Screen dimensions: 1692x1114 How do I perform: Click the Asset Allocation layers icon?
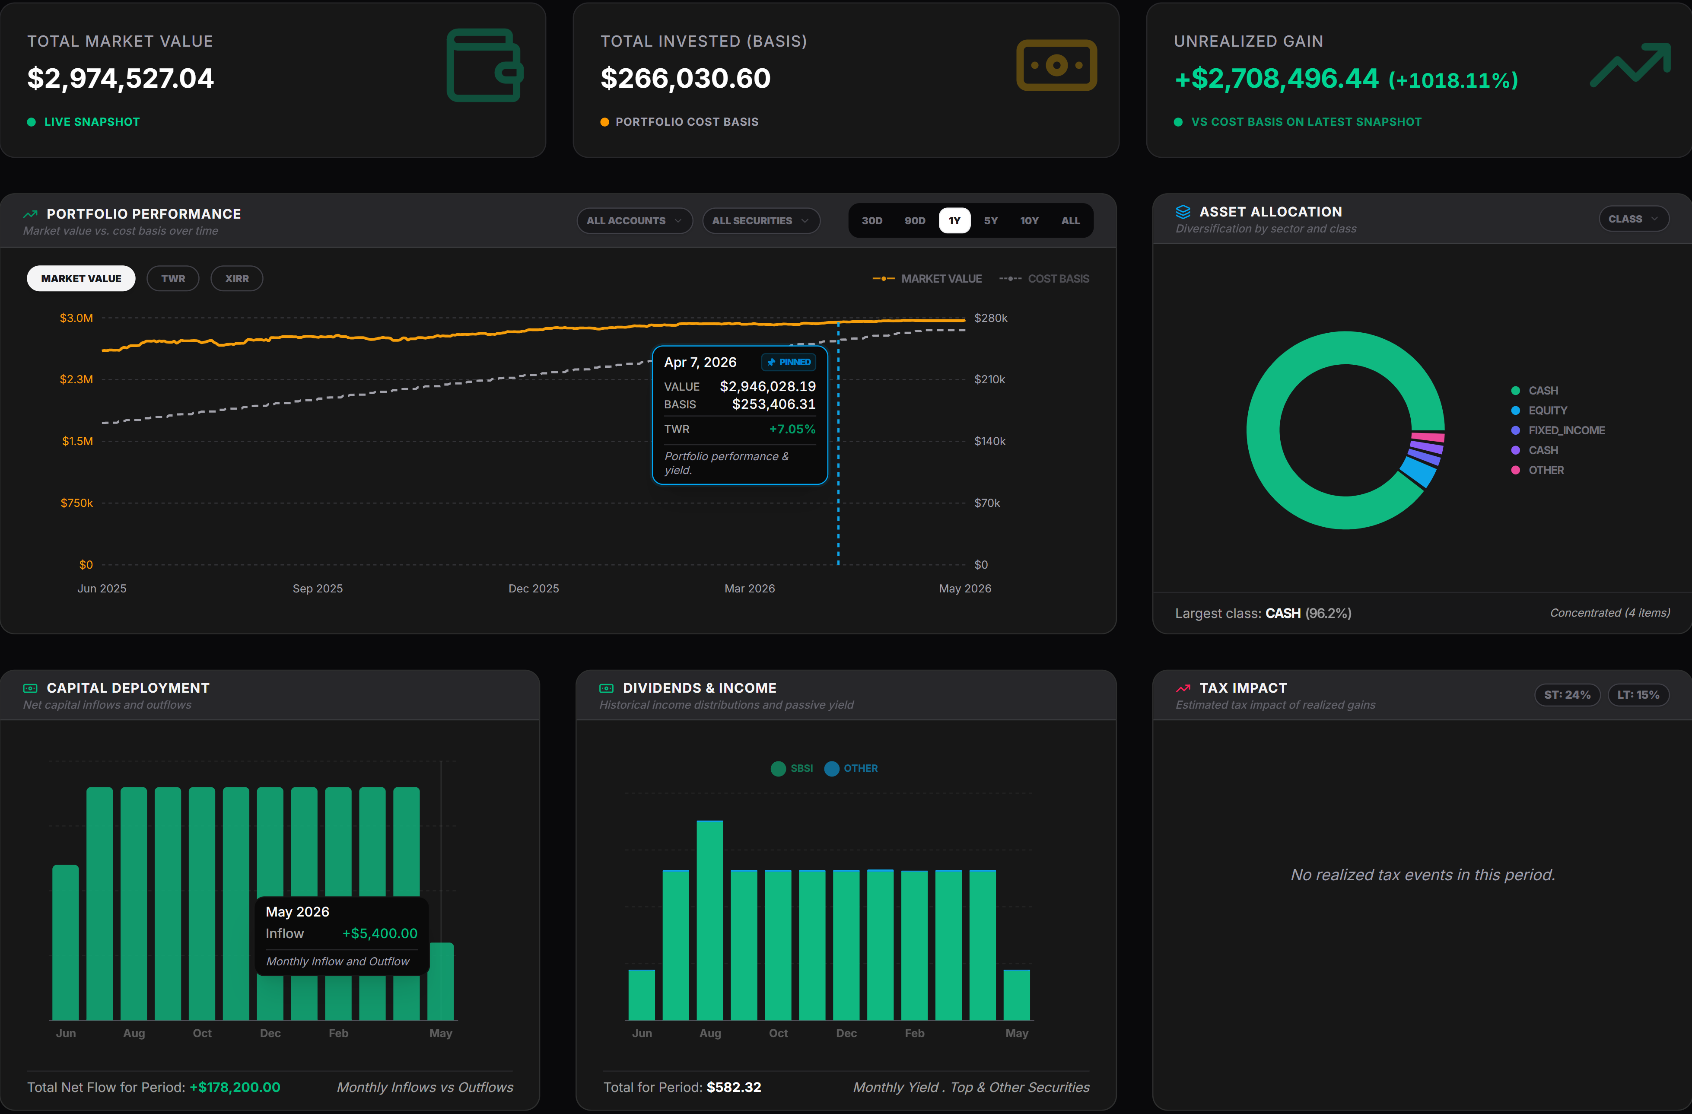pos(1183,212)
